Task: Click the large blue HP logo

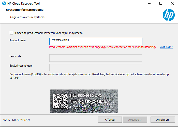Action: pyautogui.click(x=169, y=15)
